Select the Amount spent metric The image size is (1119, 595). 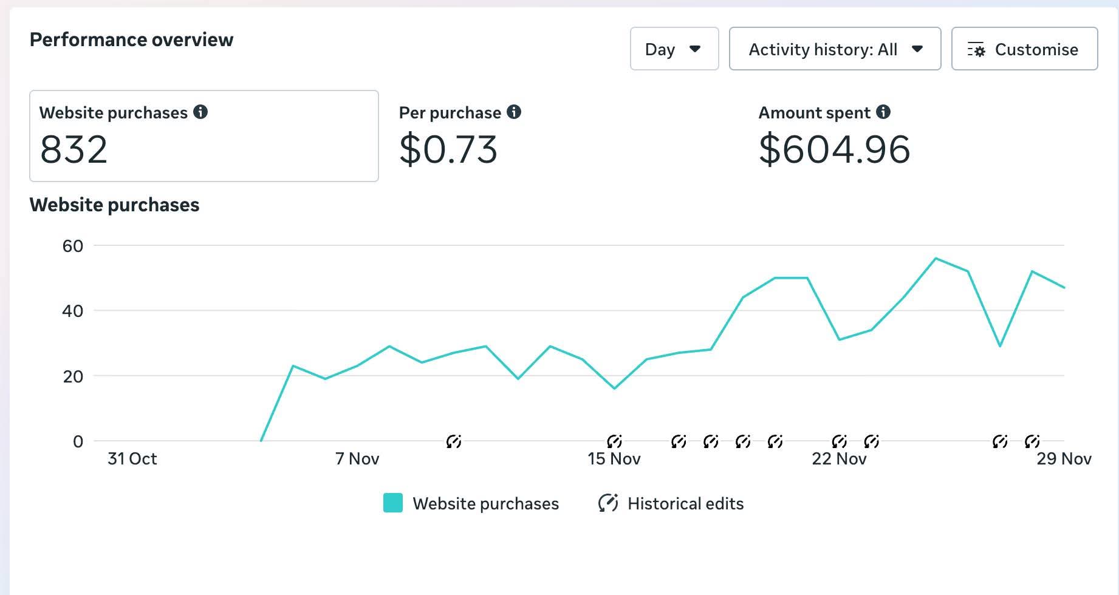click(833, 136)
